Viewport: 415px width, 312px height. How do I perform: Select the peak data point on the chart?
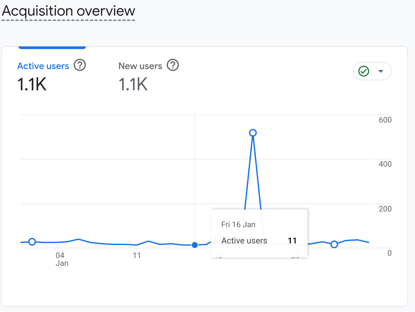(x=253, y=133)
